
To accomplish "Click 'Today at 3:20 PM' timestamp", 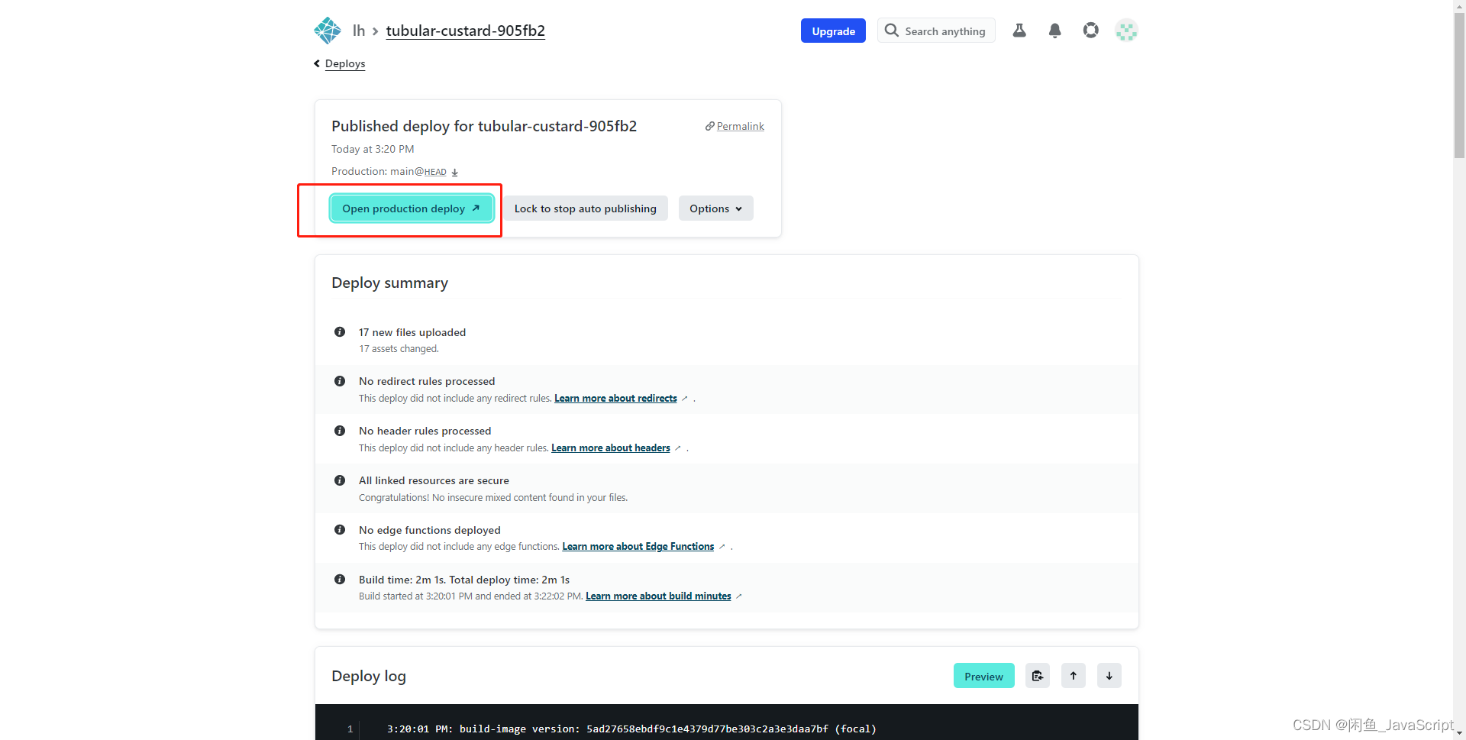I will (373, 149).
